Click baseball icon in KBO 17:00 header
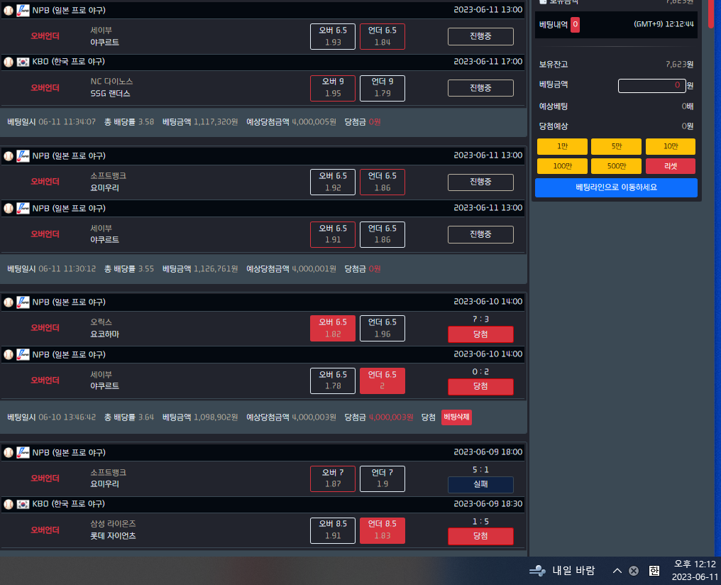 tap(9, 62)
